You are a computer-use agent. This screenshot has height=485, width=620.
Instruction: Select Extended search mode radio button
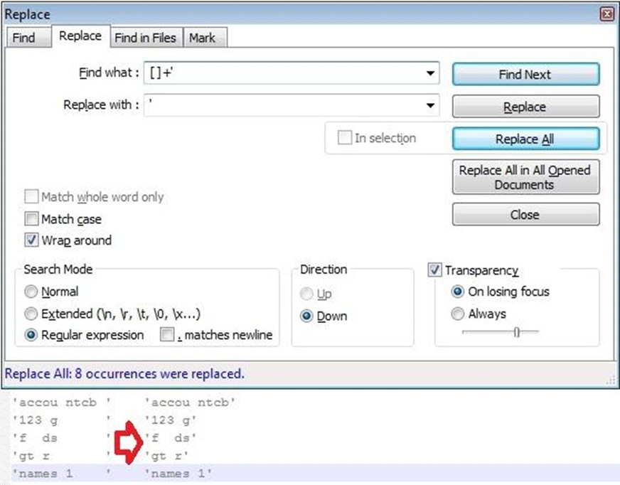tap(31, 314)
